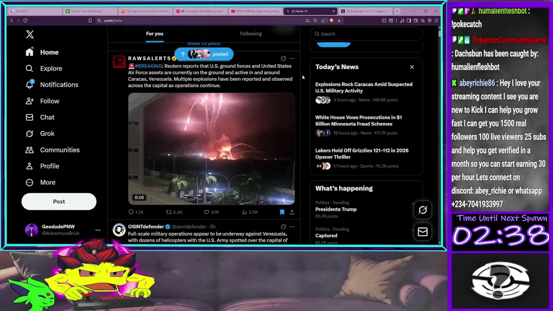The image size is (553, 311).
Task: Click the new posts pill notification
Action: click(x=203, y=54)
